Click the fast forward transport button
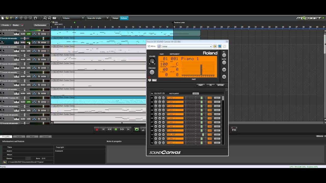Screen dimensions: 326x183 pos(122,129)
